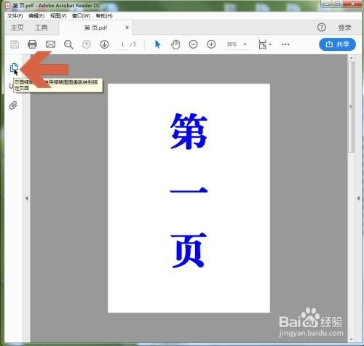Click the vertical scrollbar thumb
This screenshot has height=346, width=364.
[351, 107]
